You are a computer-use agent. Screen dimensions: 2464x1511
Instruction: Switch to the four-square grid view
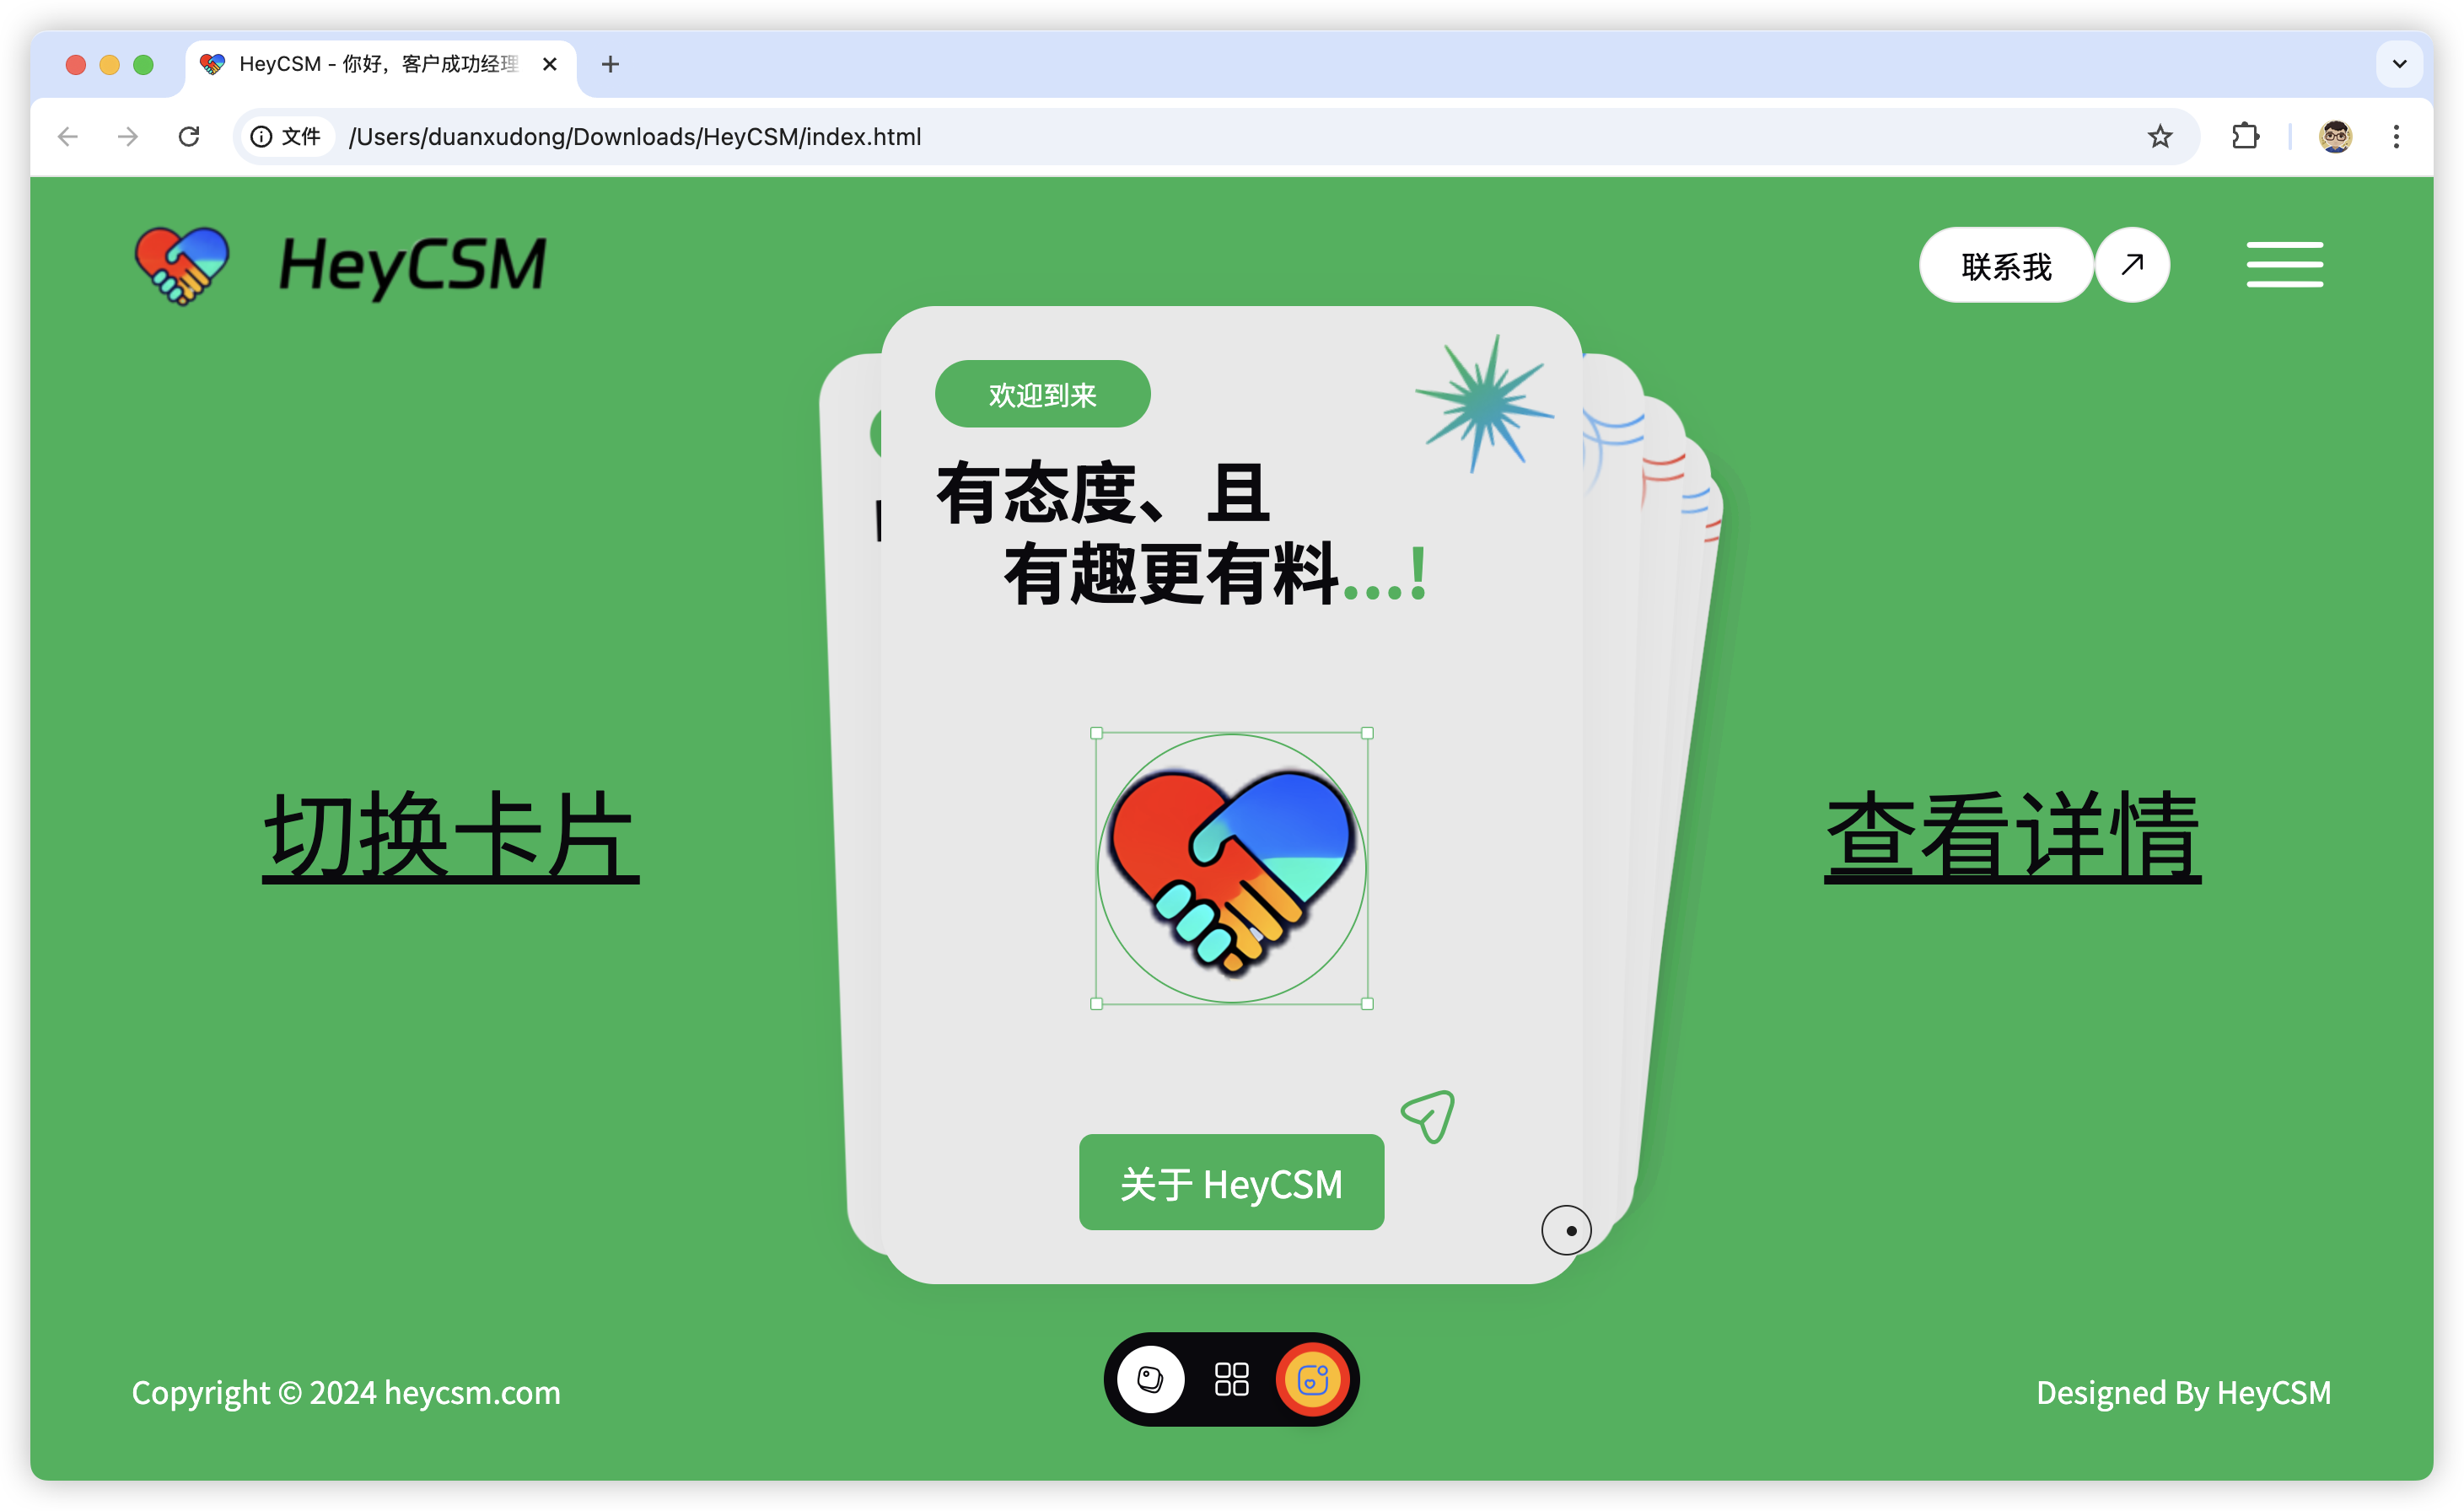(1231, 1380)
